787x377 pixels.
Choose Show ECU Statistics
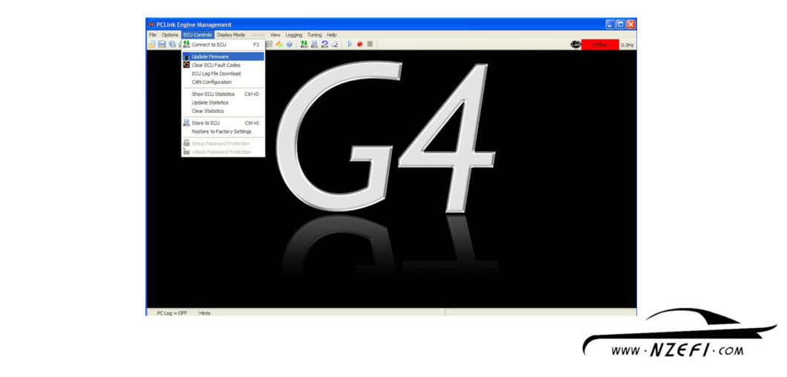(223, 94)
